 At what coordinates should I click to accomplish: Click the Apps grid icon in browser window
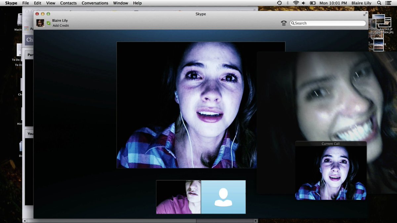pyautogui.click(x=26, y=29)
